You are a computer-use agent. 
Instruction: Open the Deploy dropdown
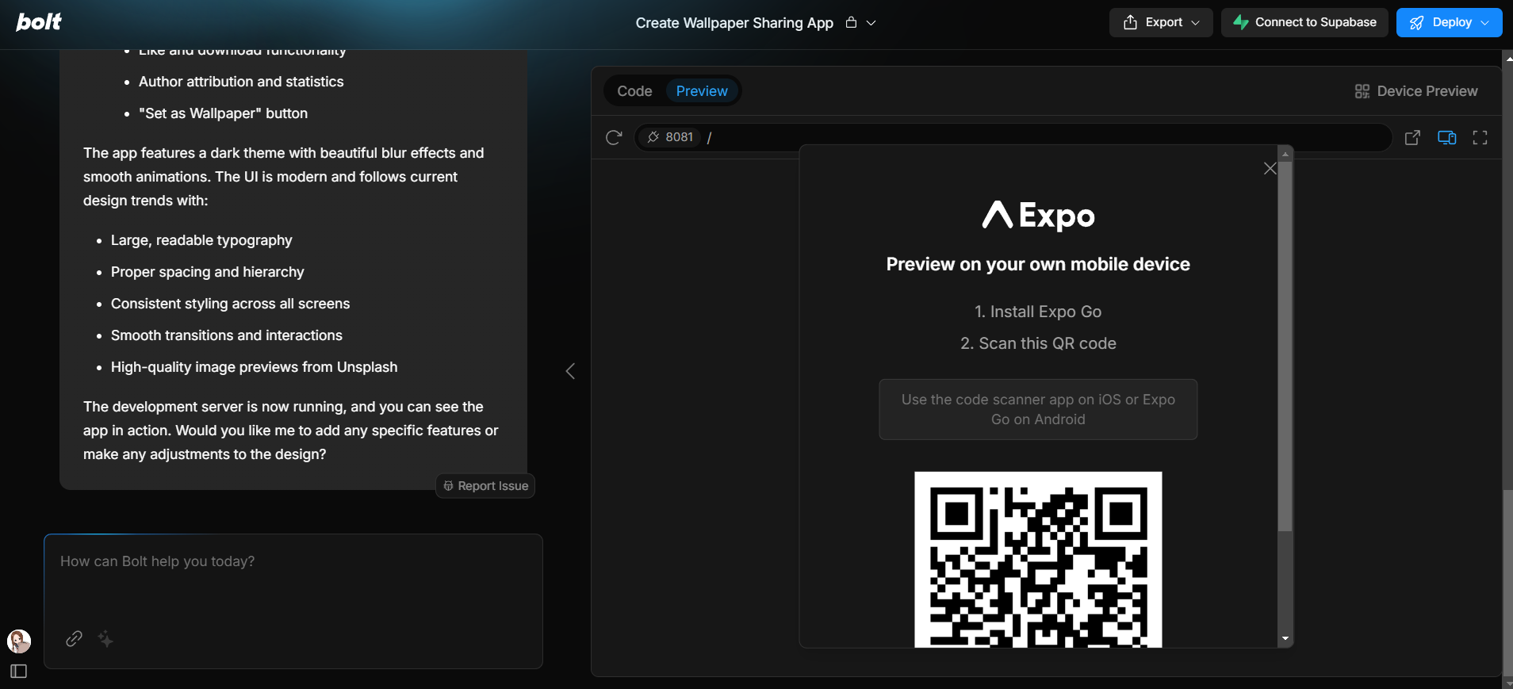(1449, 22)
